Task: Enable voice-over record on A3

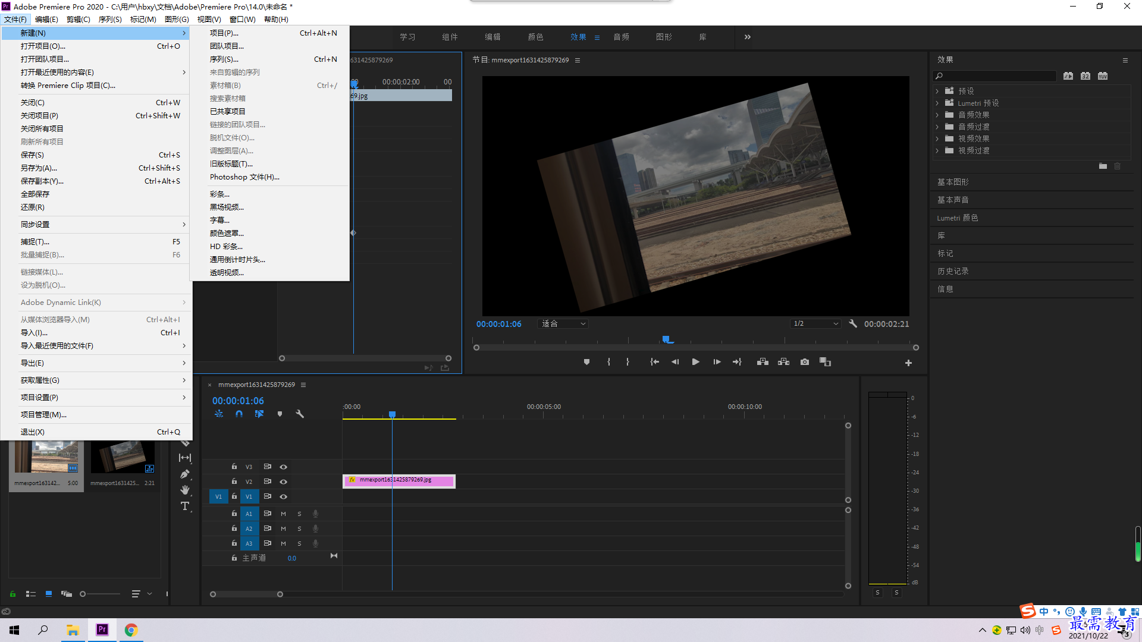Action: pos(316,543)
